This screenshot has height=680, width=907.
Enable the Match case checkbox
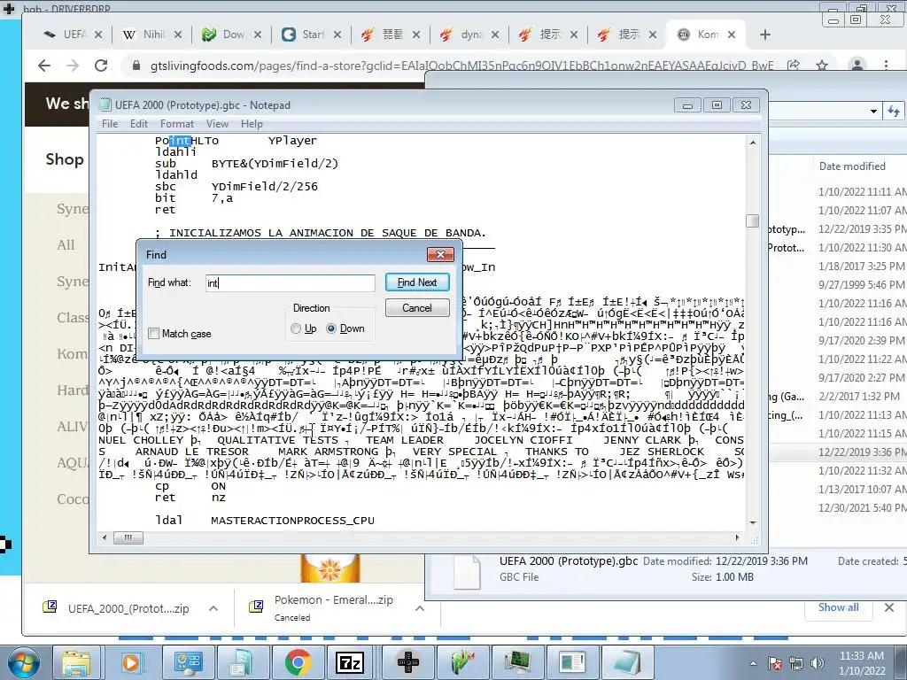[x=154, y=334]
